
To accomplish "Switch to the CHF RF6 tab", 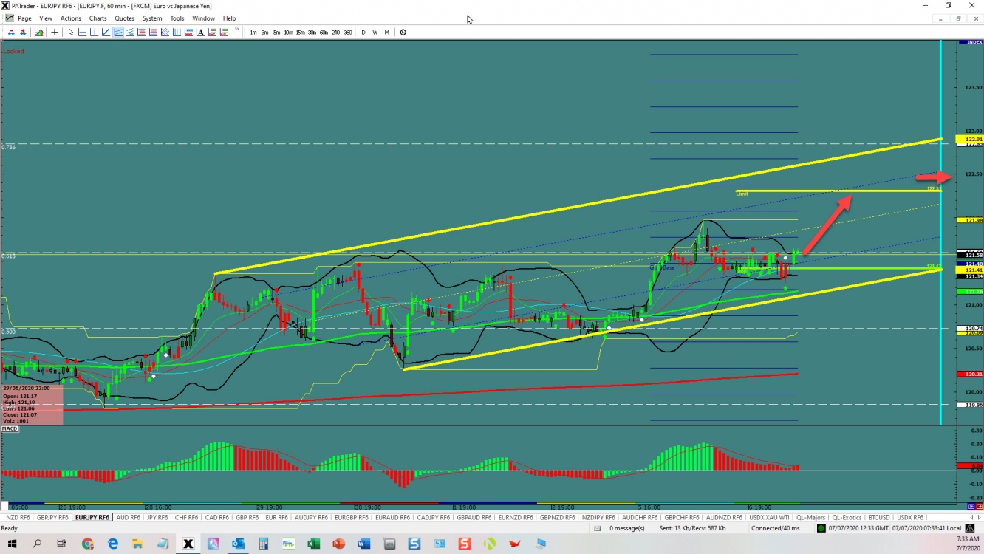I will point(186,517).
